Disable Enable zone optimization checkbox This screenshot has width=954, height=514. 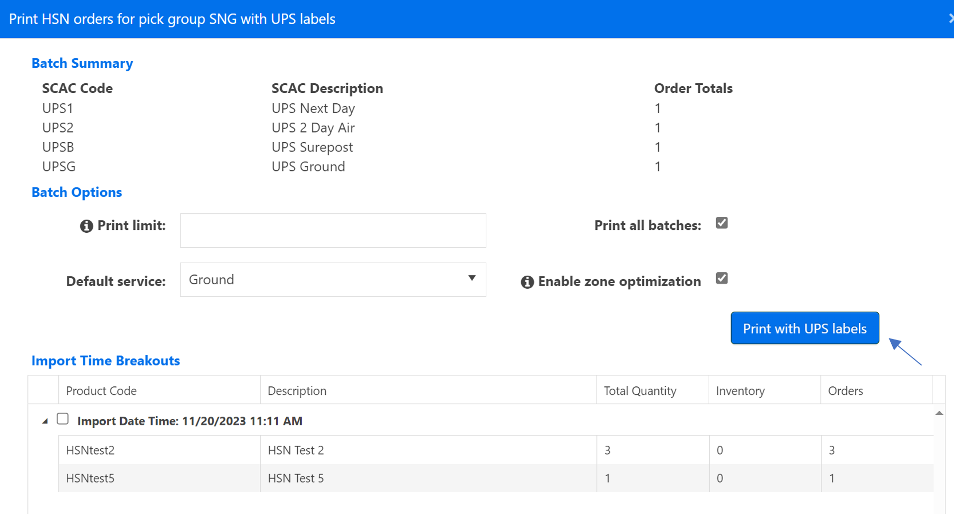point(722,278)
